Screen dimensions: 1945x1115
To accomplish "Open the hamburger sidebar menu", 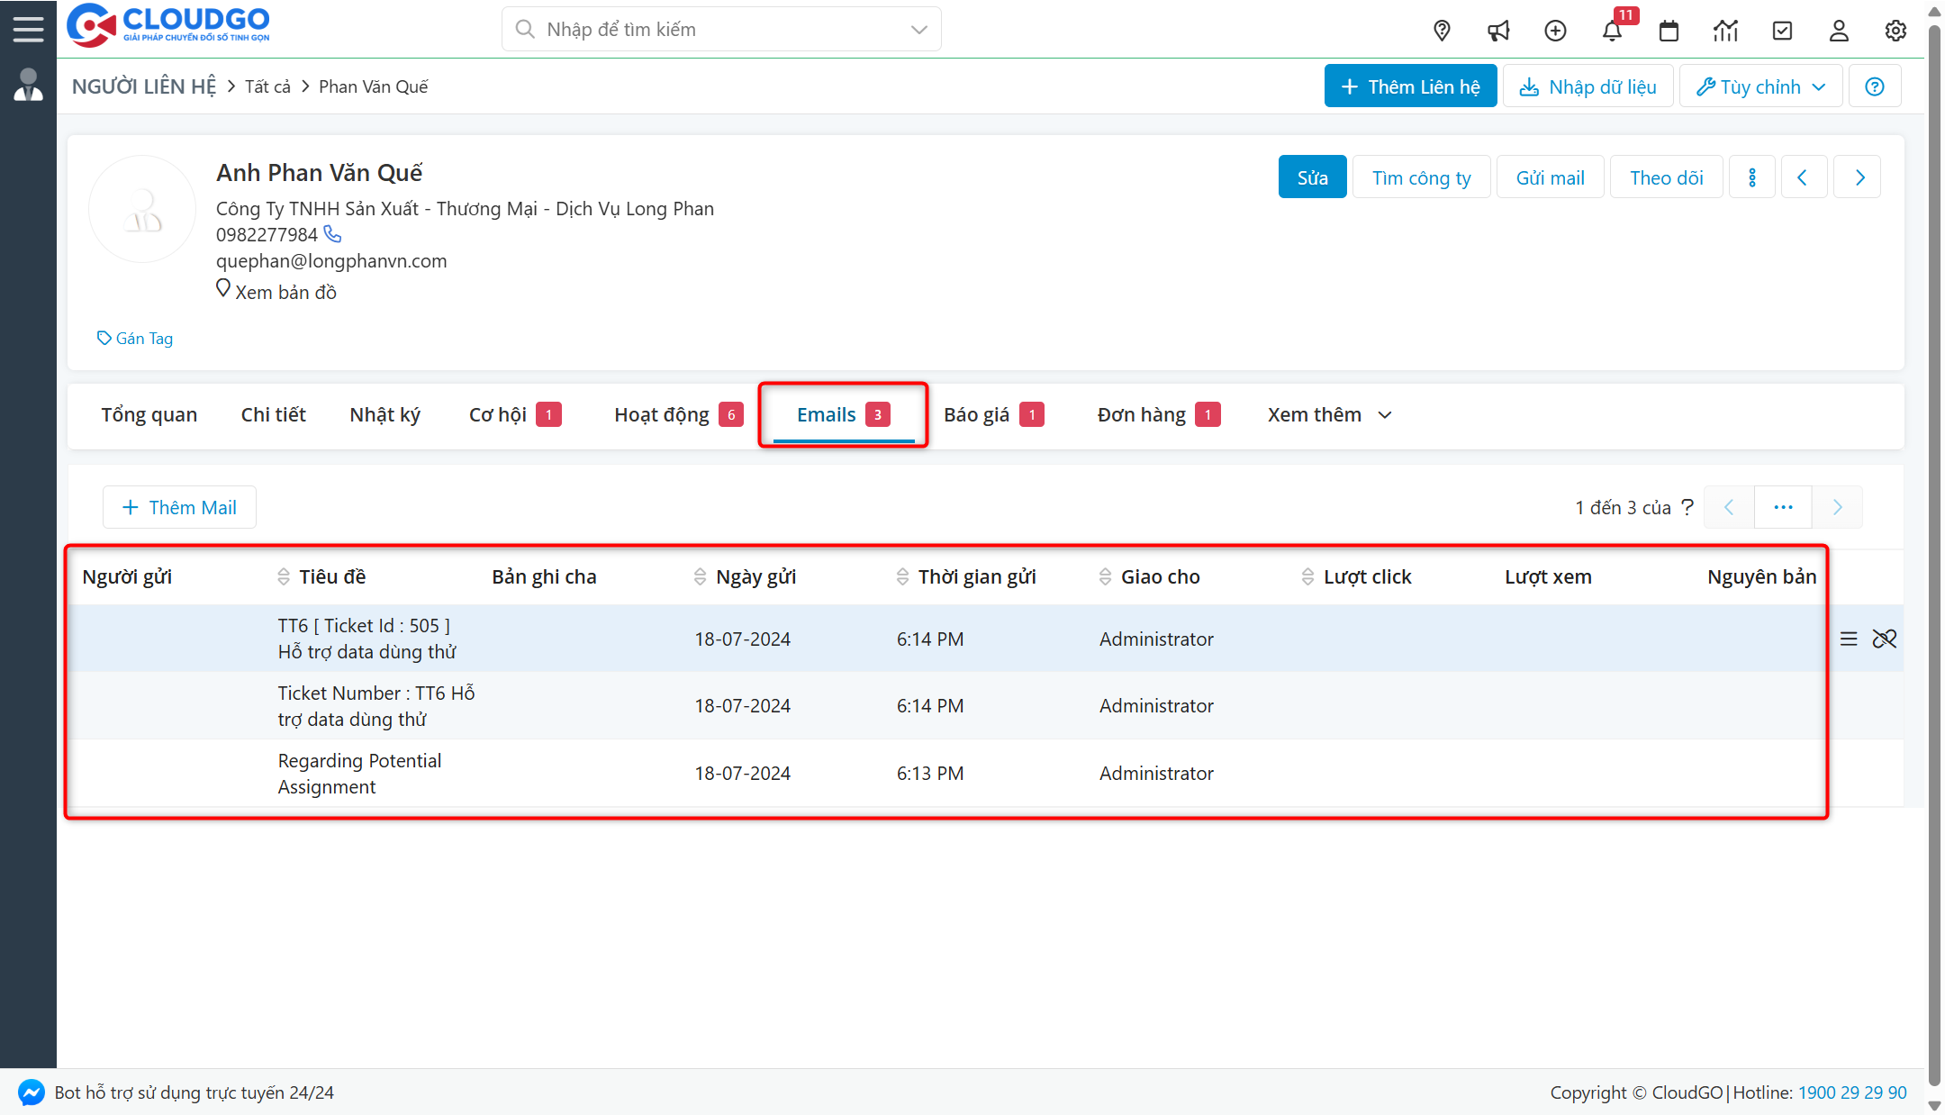I will [x=28, y=29].
